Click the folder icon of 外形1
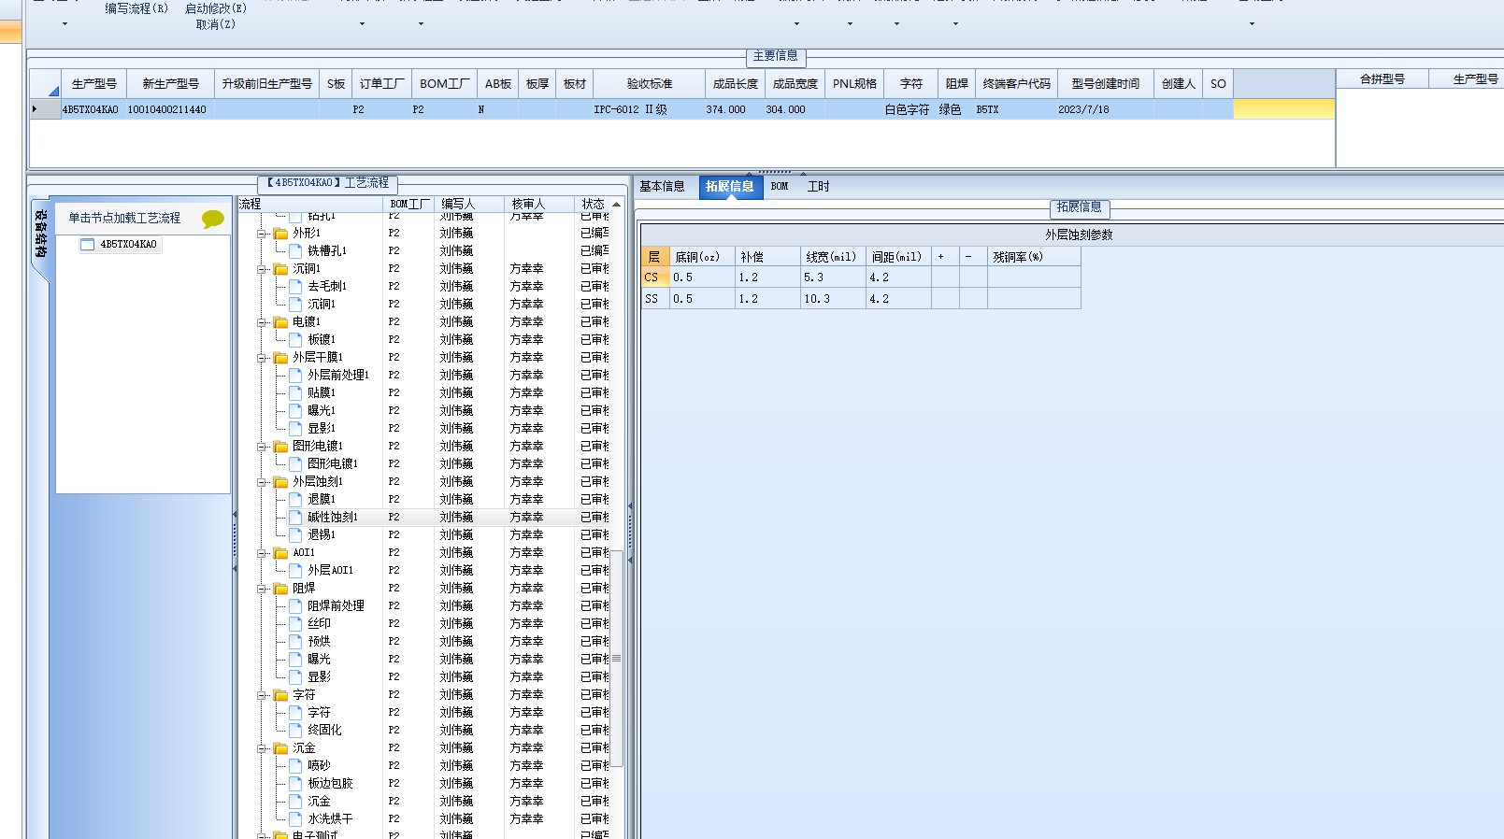This screenshot has height=839, width=1504. 280,234
